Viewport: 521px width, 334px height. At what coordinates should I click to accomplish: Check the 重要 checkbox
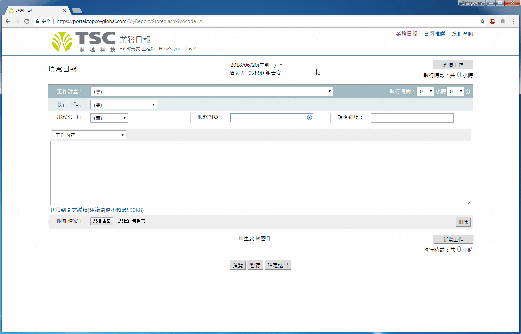click(x=241, y=238)
